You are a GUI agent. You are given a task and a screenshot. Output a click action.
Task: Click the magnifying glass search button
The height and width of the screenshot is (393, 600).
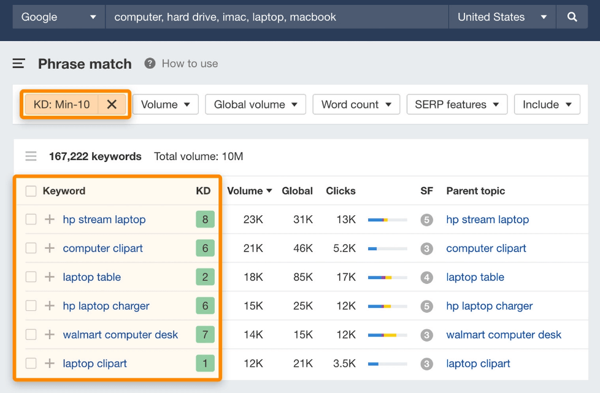(572, 17)
